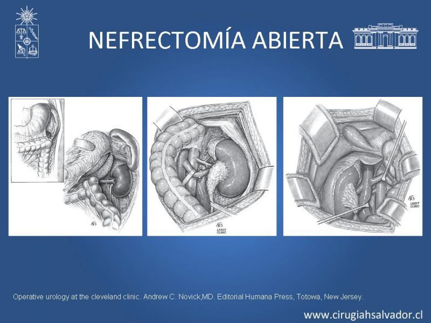Select the left surgical illustration
The image size is (431, 323).
(75, 166)
